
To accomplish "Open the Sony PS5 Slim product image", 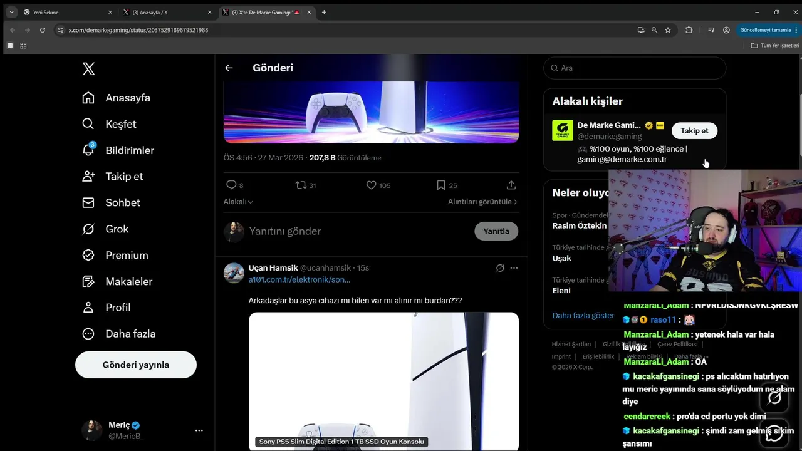I will coord(383,381).
